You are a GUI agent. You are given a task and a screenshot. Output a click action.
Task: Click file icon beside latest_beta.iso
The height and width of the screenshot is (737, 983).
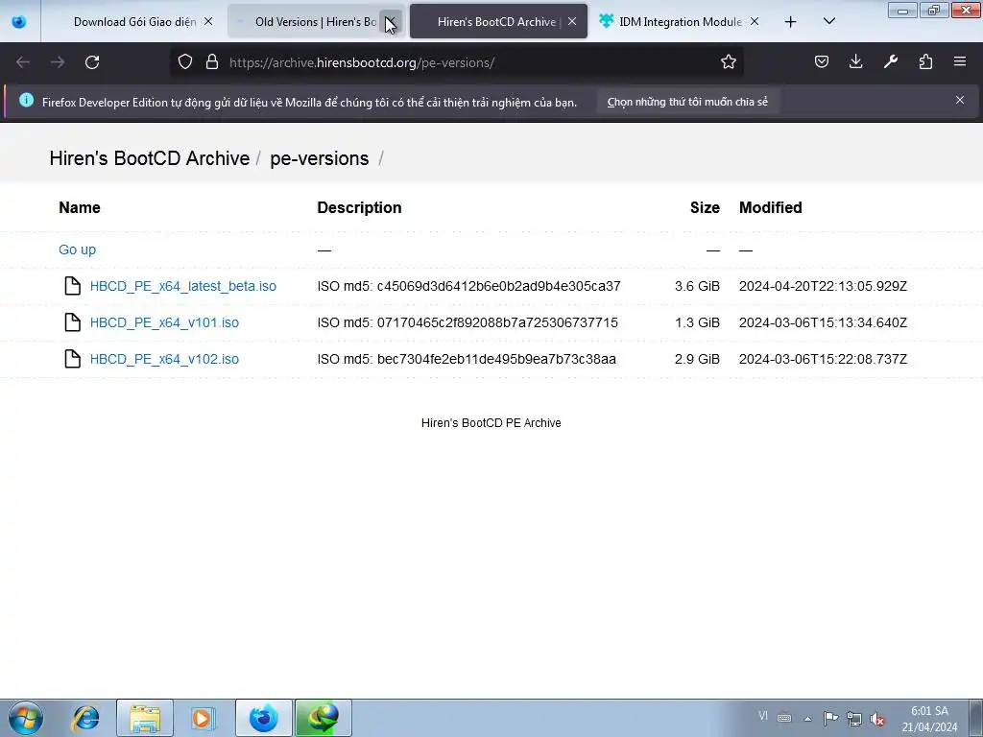[73, 286]
